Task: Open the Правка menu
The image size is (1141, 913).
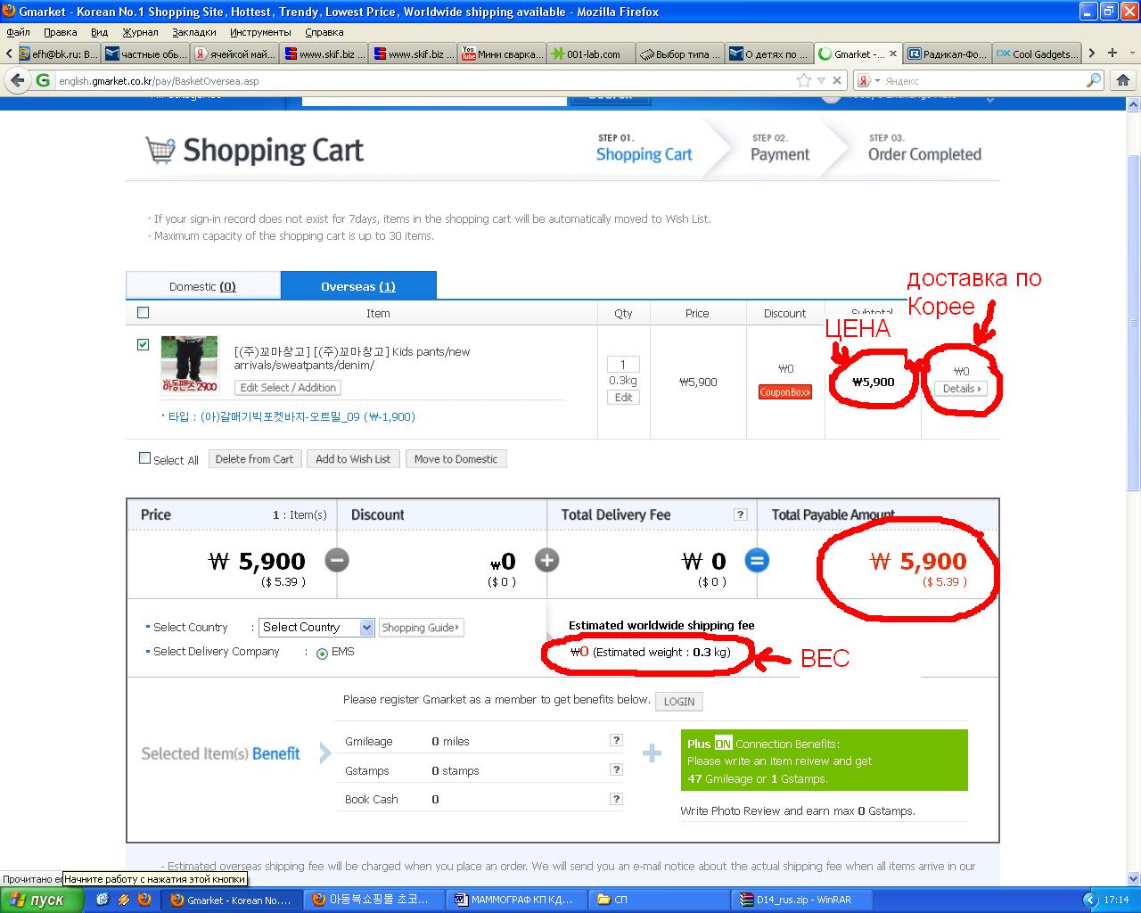Action: click(x=60, y=32)
